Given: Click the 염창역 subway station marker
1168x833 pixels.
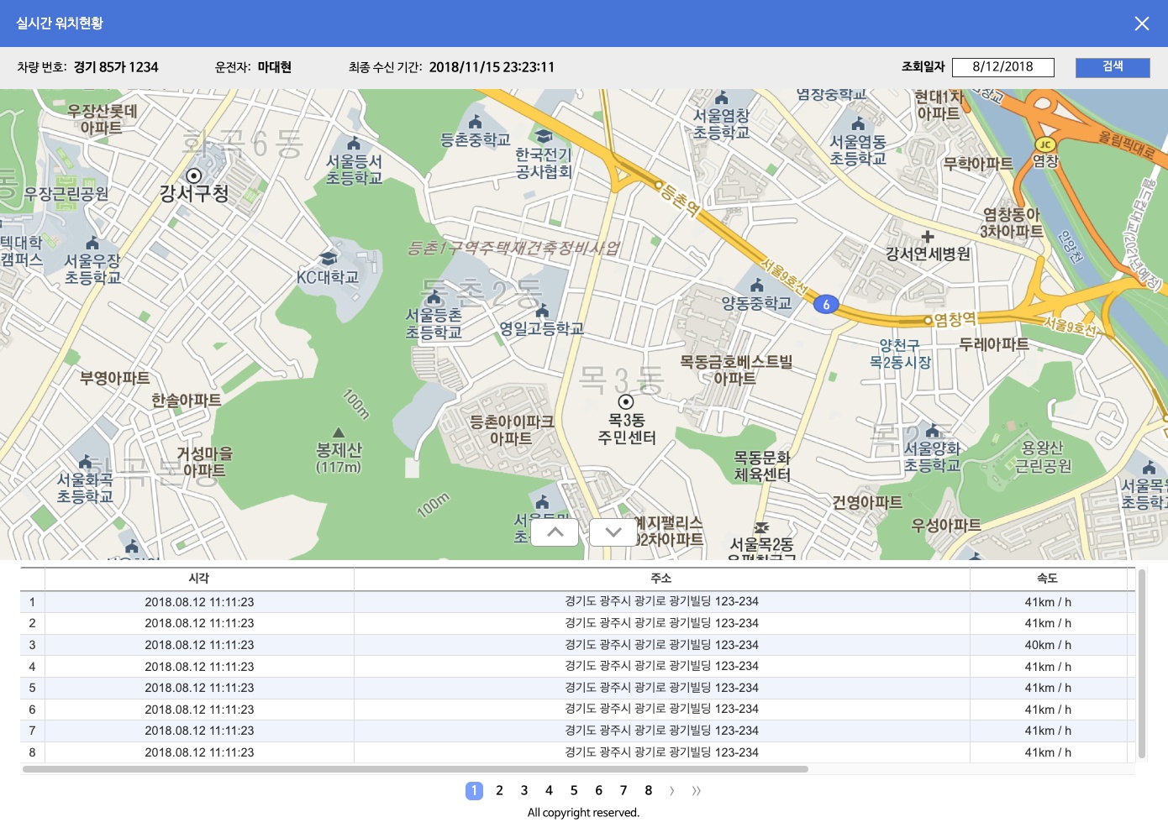Looking at the screenshot, I should point(929,320).
